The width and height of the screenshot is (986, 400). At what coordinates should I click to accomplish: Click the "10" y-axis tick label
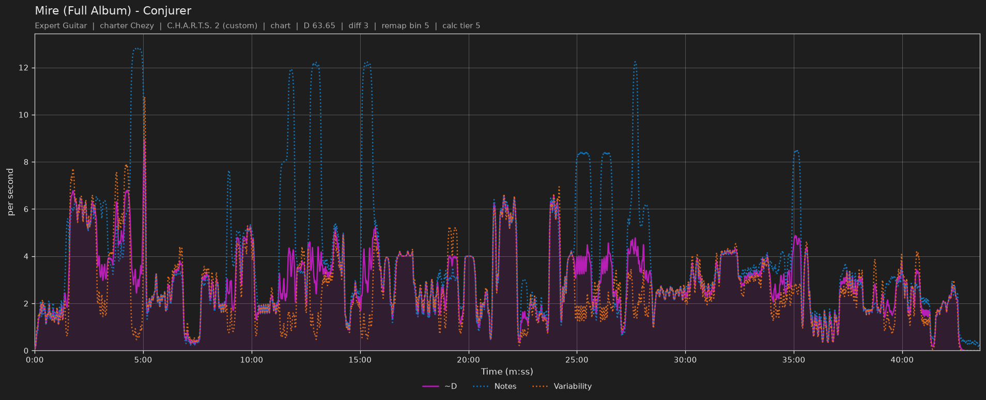coord(23,115)
